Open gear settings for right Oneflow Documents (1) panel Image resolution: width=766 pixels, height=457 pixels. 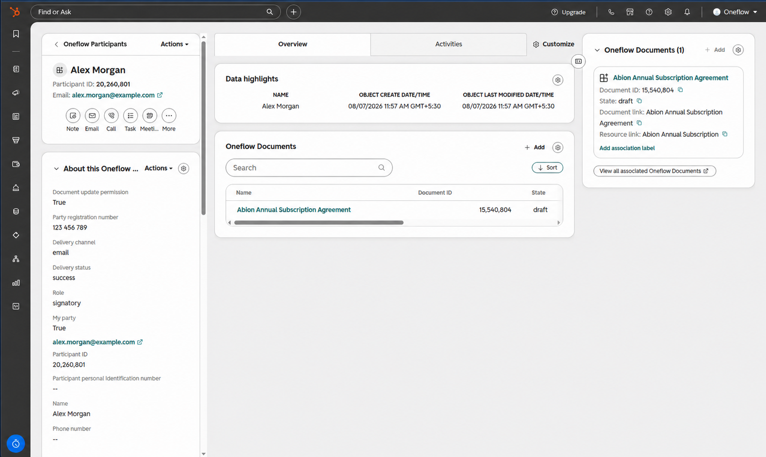[738, 50]
